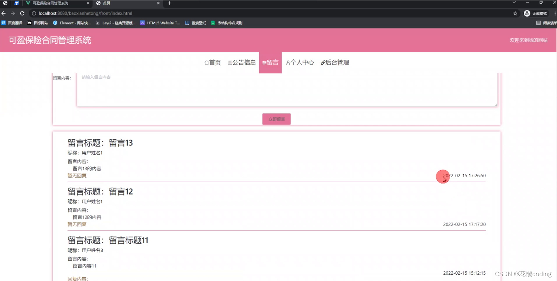
Task: Click the browser back arrow
Action: 4,13
